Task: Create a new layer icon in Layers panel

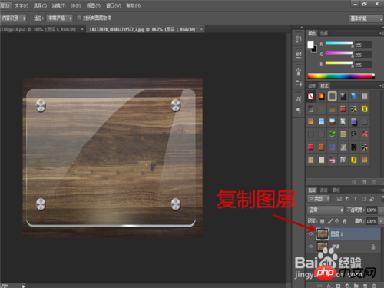Action: 365,286
